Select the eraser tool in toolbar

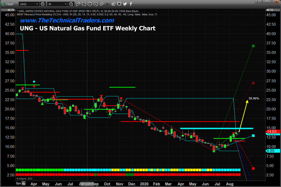(101, 4)
